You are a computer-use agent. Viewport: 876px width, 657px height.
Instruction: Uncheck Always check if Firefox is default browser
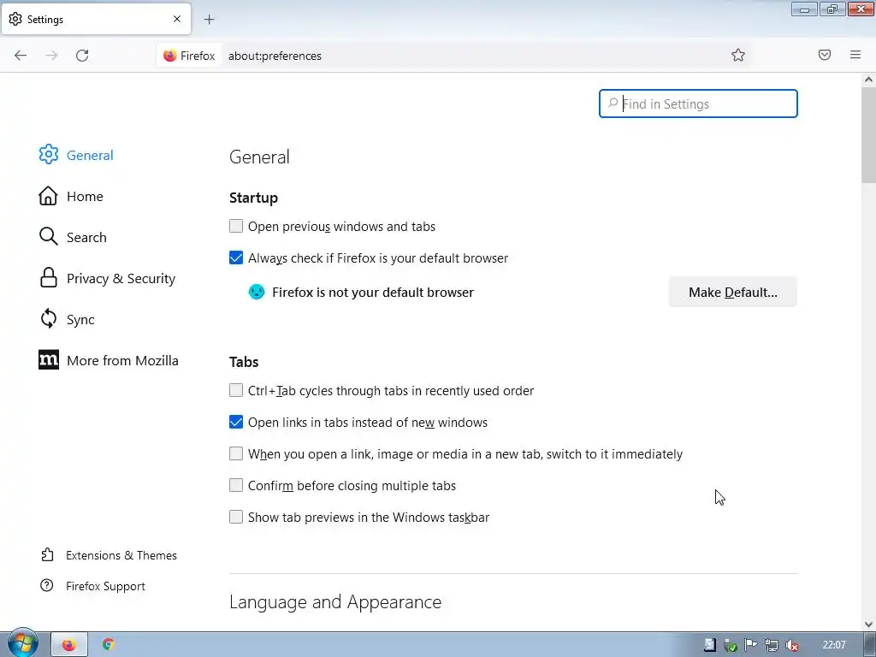click(x=236, y=258)
